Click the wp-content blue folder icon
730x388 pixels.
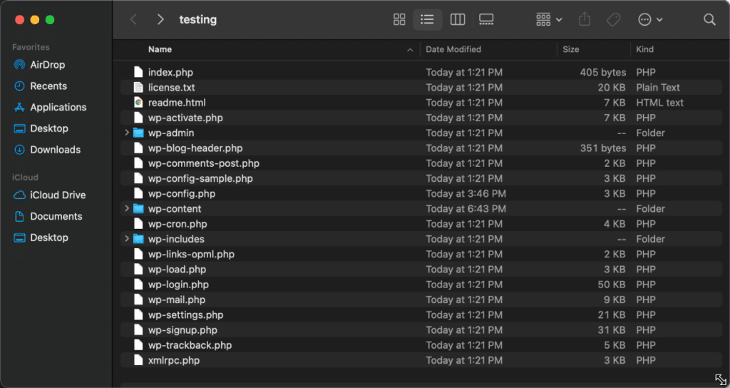click(x=138, y=209)
